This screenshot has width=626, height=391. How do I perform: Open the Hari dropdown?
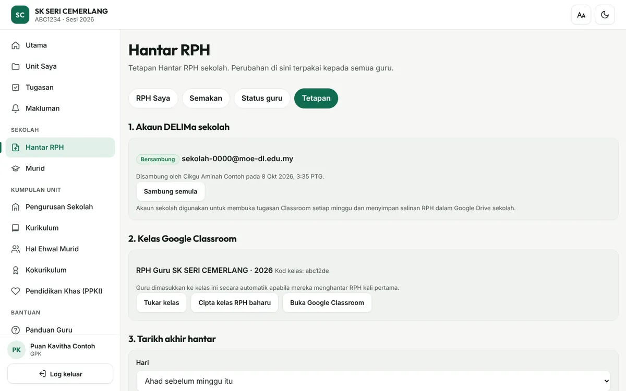373,381
